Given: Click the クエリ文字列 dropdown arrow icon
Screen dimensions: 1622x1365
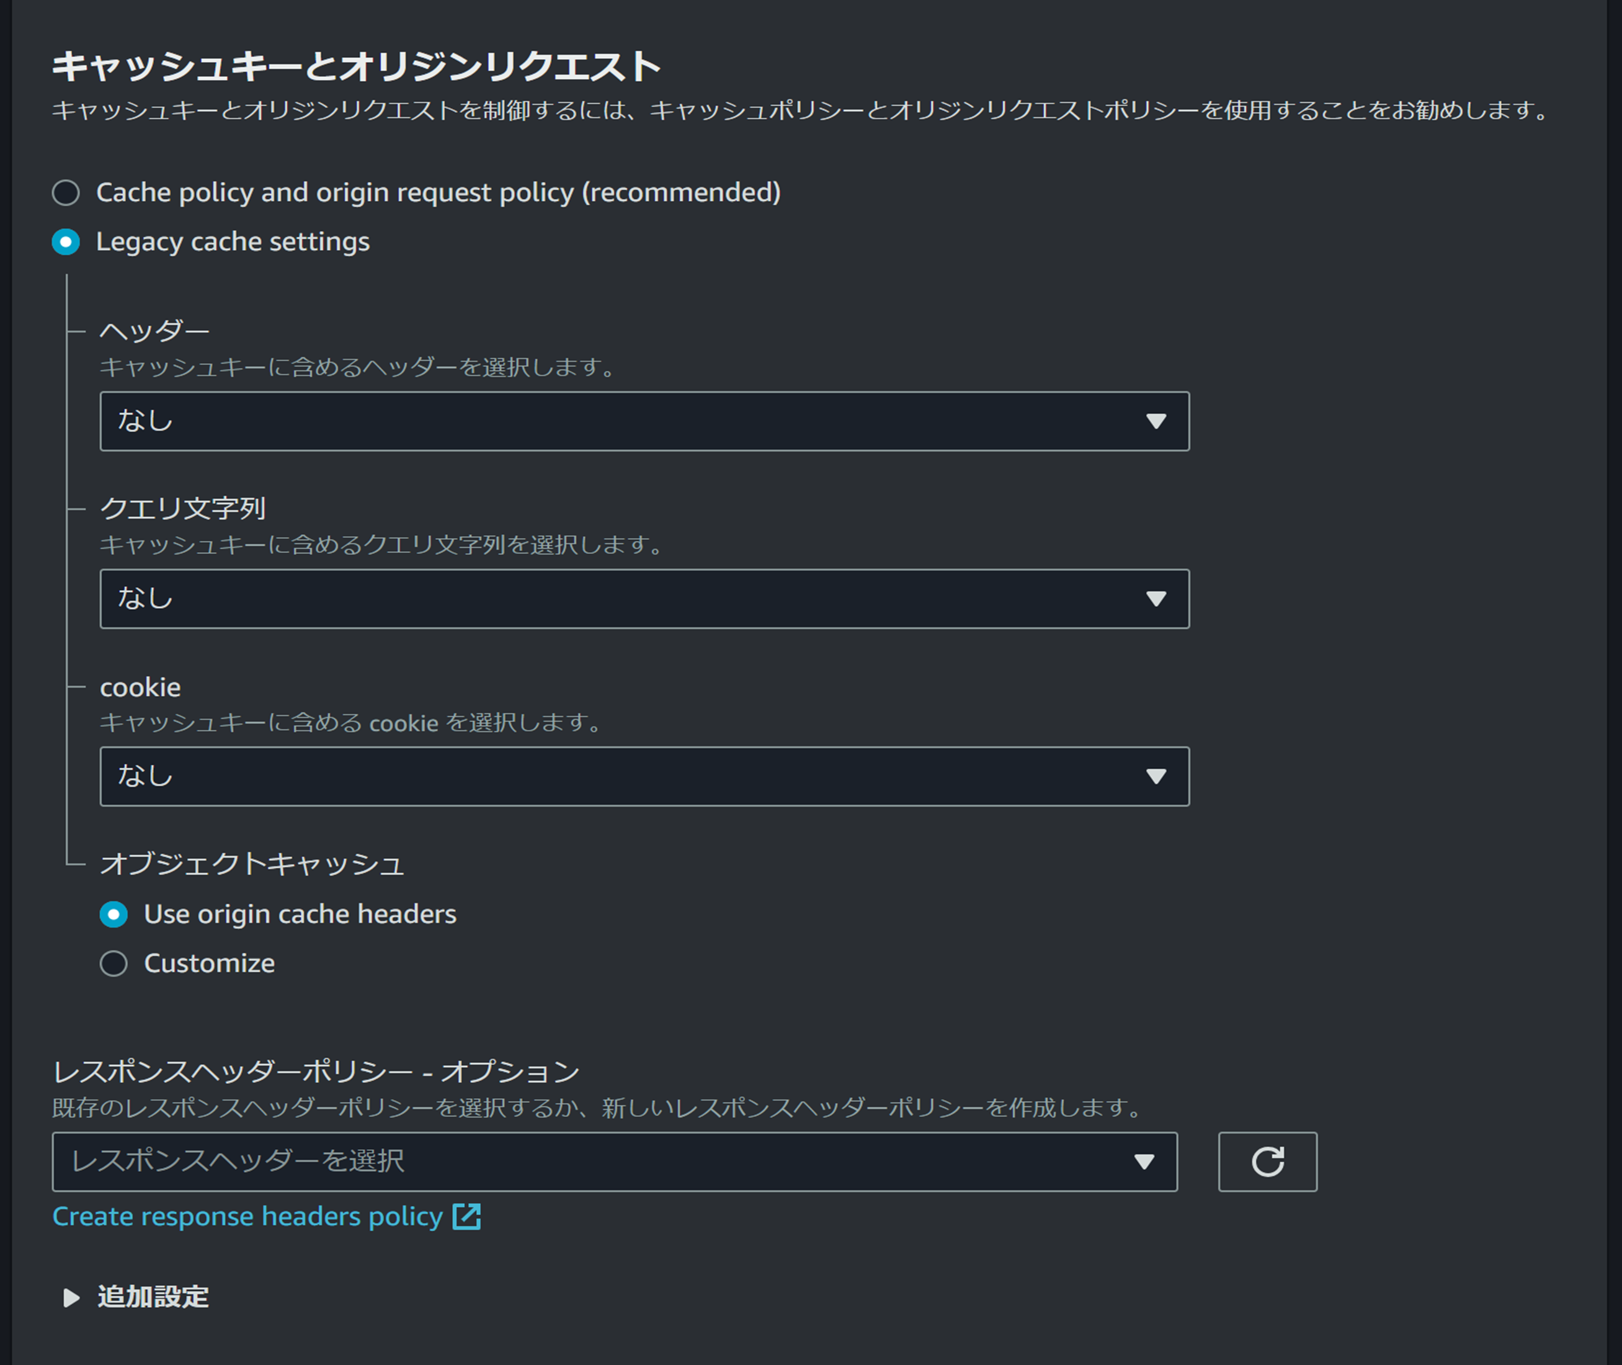Looking at the screenshot, I should (1156, 599).
